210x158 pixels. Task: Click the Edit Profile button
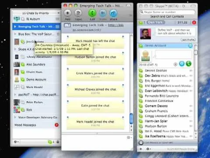(x=188, y=39)
